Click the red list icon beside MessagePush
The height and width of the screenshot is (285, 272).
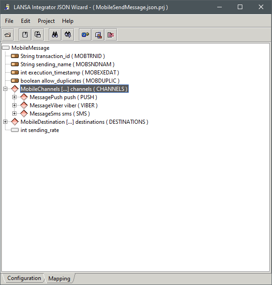pyautogui.click(x=24, y=97)
